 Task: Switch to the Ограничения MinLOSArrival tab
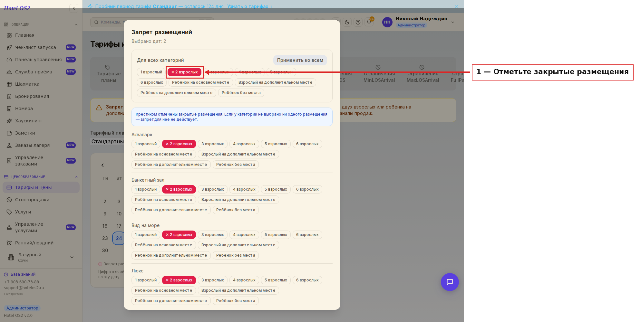pos(379,74)
